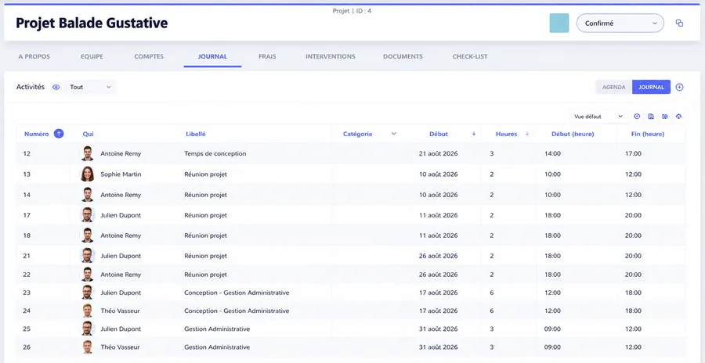Switch to the AGENDA view toggle
This screenshot has height=363, width=705.
(x=613, y=87)
